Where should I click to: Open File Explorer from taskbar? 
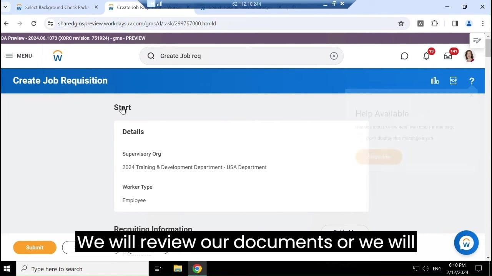[x=178, y=269]
